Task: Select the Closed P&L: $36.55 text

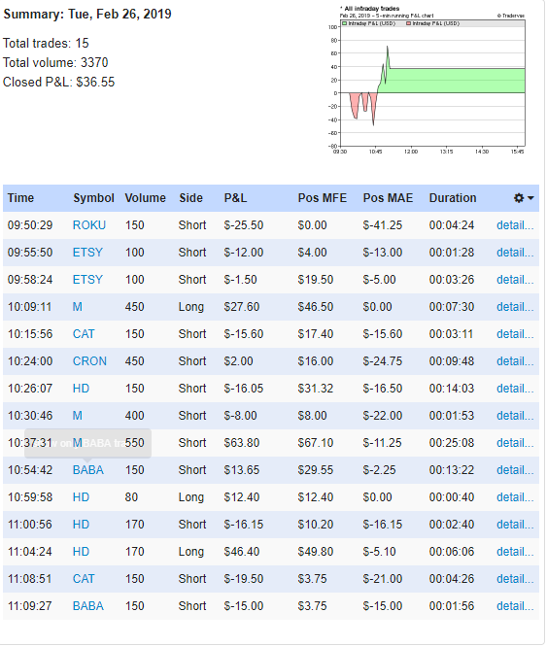Action: pos(58,83)
